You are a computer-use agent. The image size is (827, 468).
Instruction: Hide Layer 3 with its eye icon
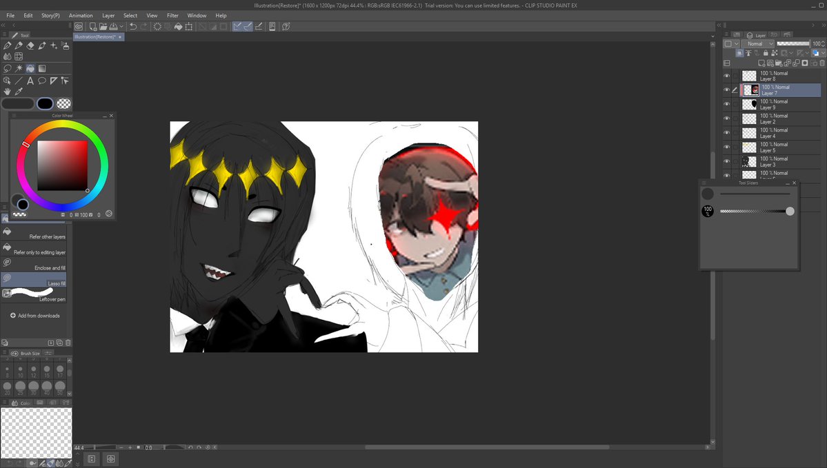727,161
